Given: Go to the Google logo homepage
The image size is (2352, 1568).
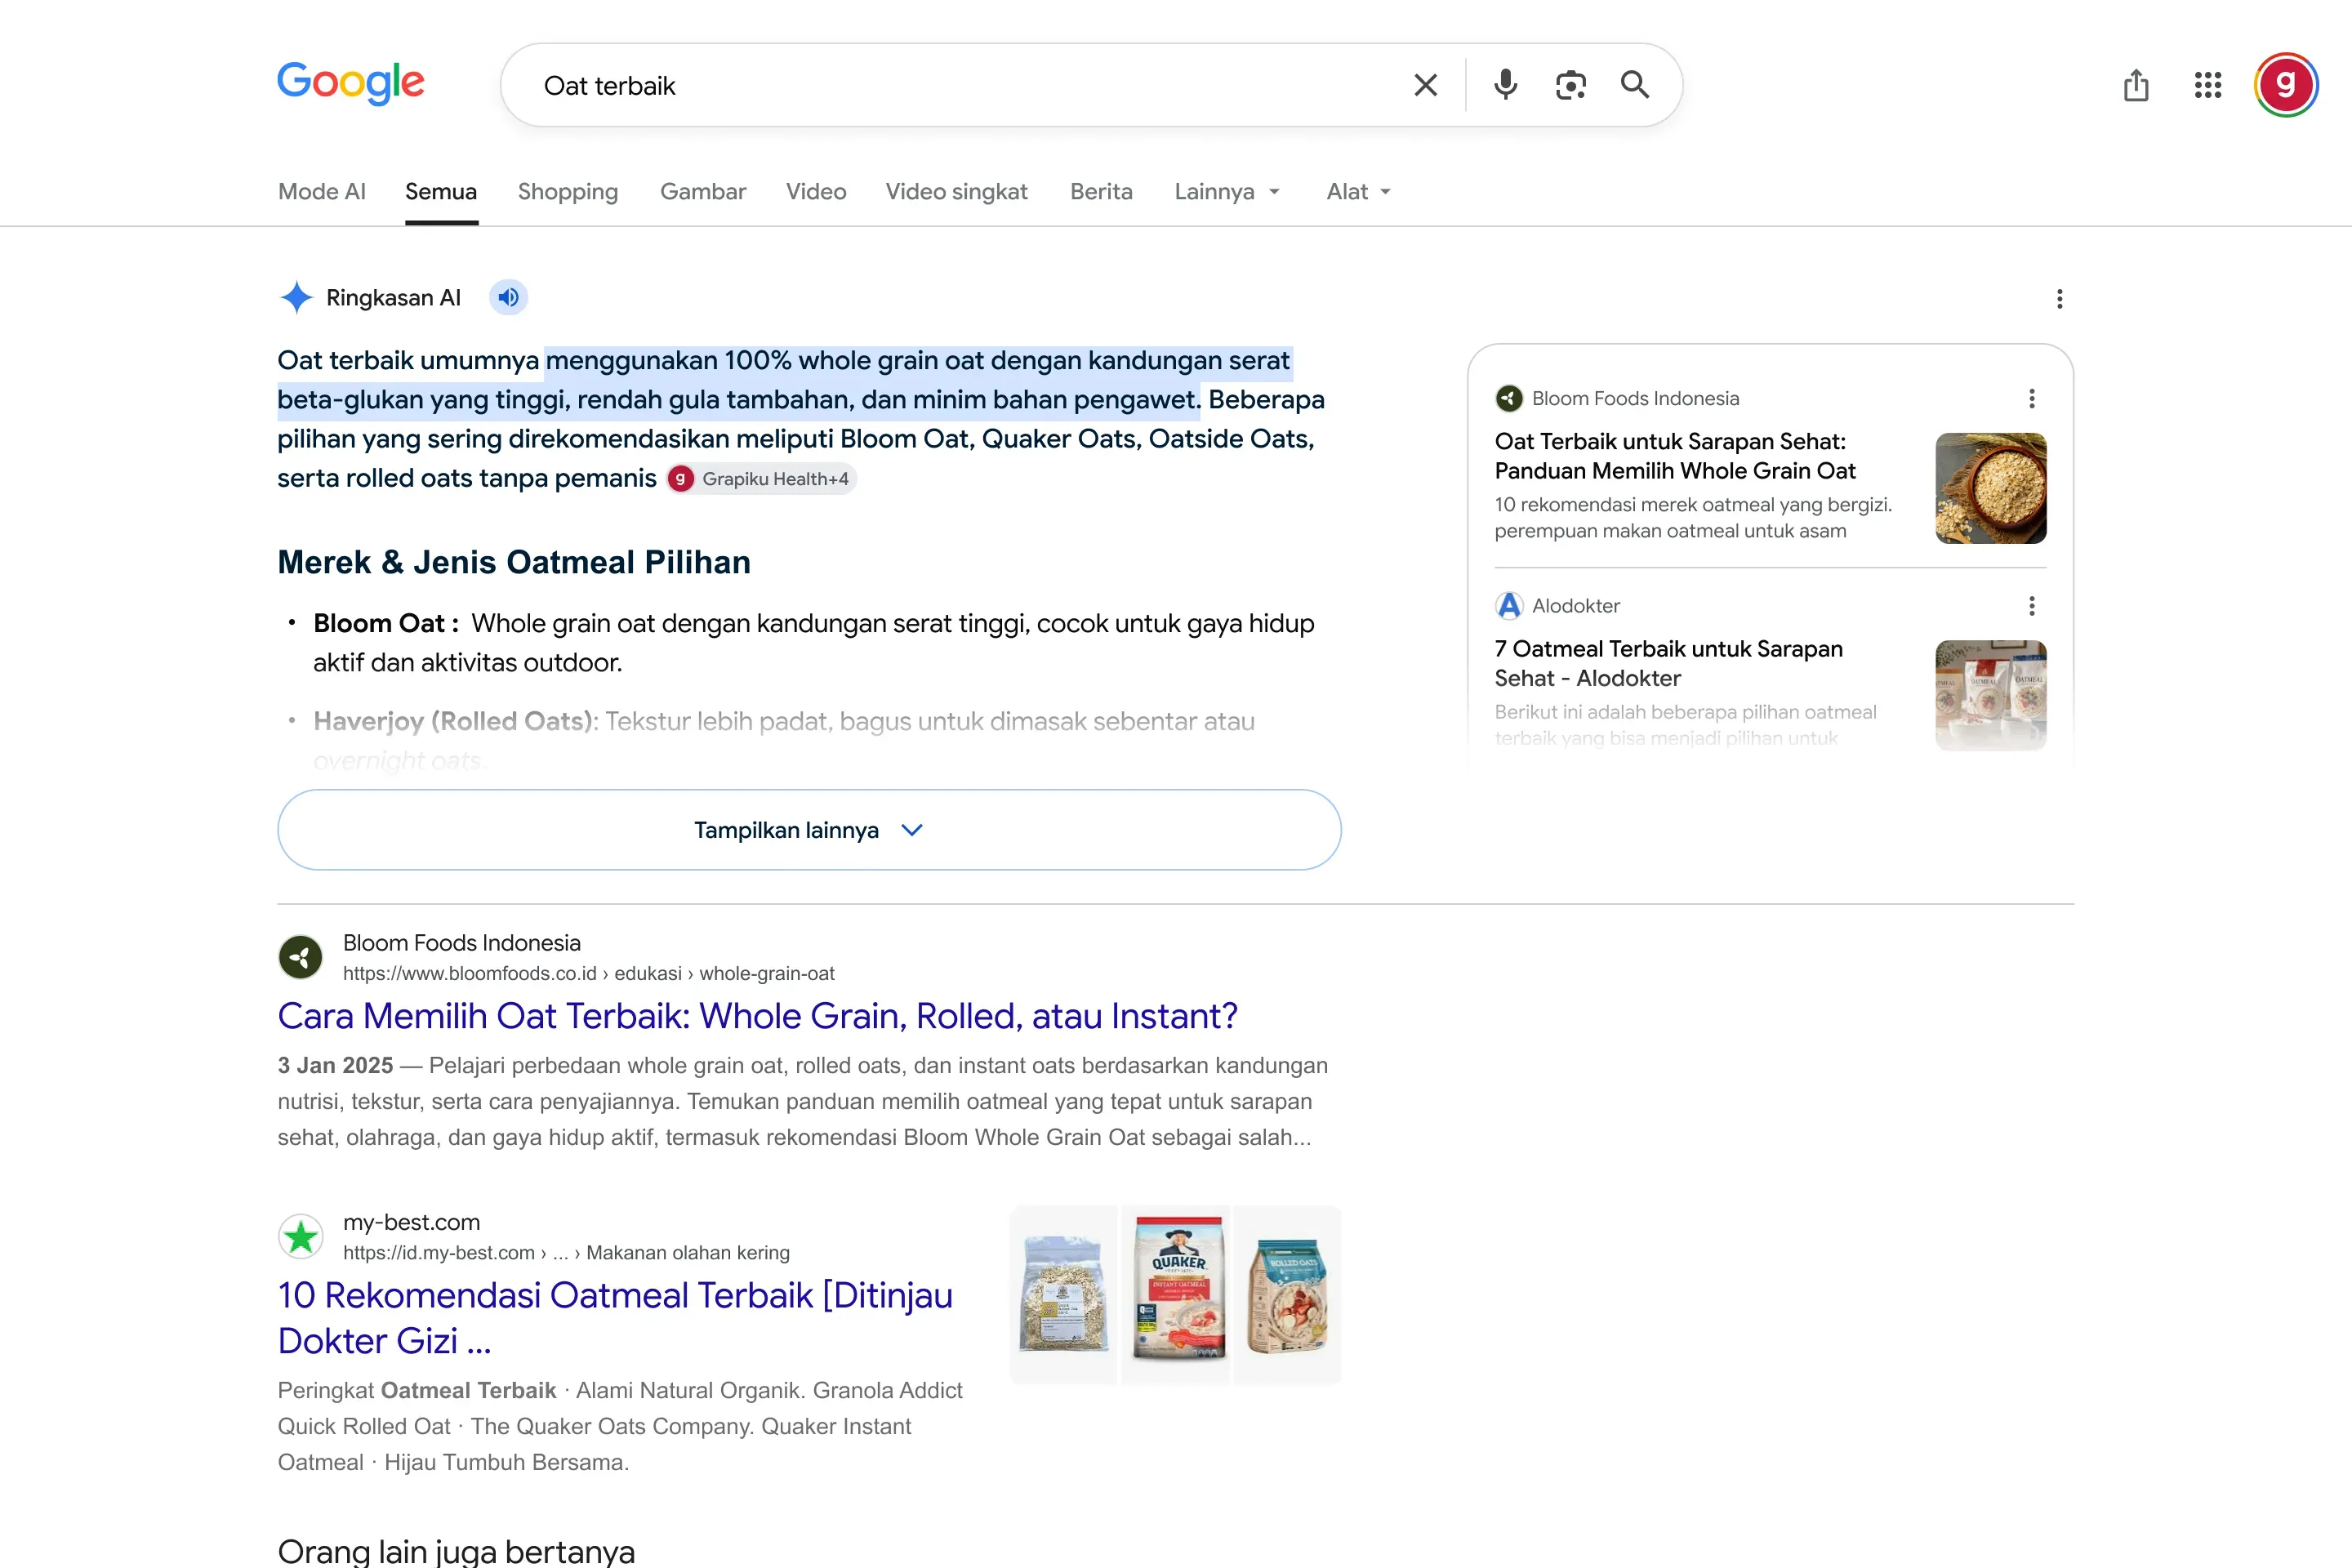Looking at the screenshot, I should click(351, 83).
